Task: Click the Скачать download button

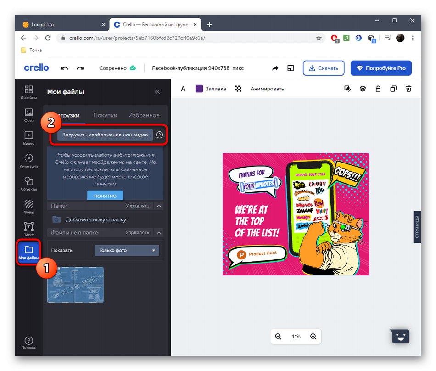Action: 324,68
